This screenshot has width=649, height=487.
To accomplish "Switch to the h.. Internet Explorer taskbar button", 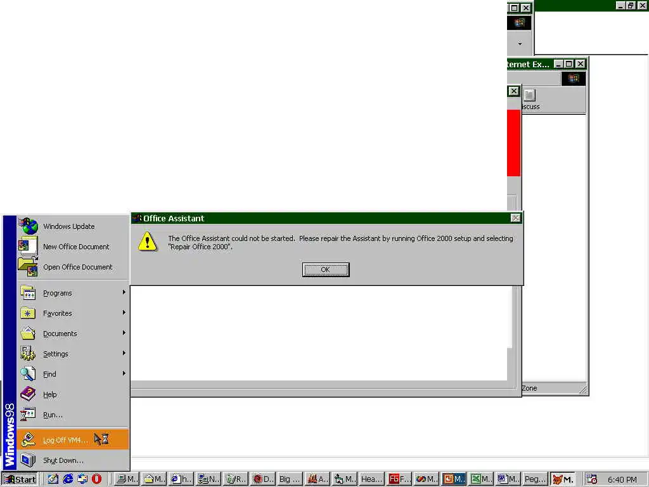I will pyautogui.click(x=181, y=479).
